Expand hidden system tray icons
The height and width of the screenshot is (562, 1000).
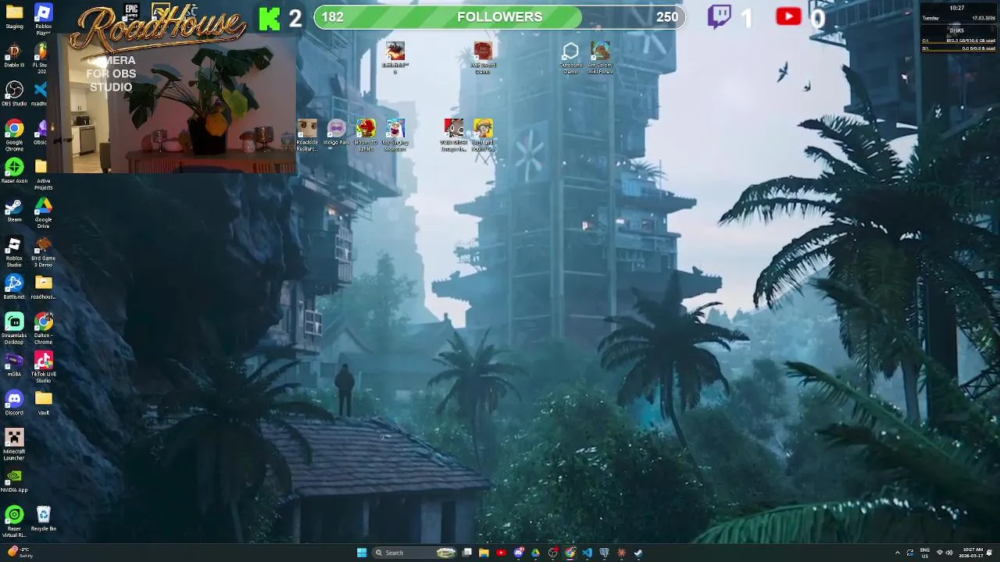[x=898, y=553]
